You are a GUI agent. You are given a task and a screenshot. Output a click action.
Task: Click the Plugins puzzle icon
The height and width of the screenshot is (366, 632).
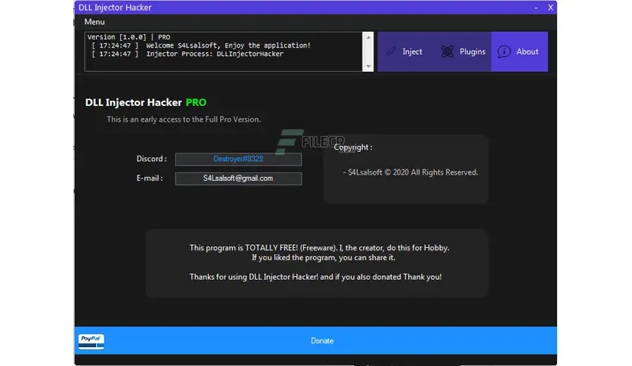(447, 51)
